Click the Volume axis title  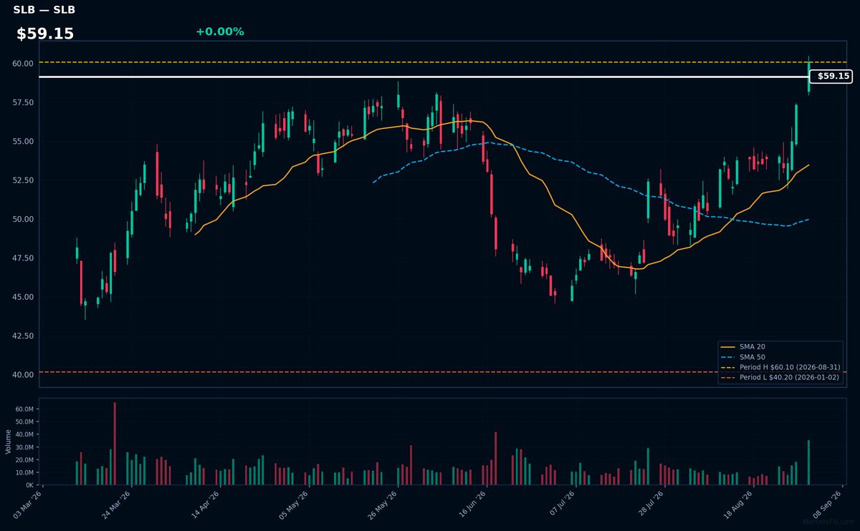pos(8,442)
